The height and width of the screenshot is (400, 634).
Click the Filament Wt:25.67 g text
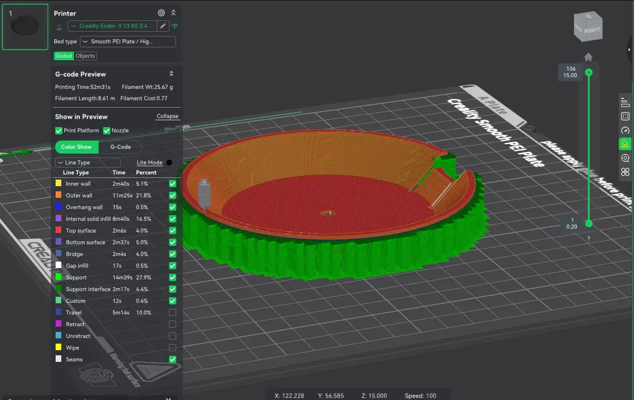click(x=147, y=87)
